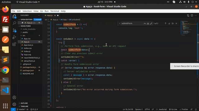Click Spaces: 2 indentation setting
The width and height of the screenshot is (199, 111).
[139, 109]
